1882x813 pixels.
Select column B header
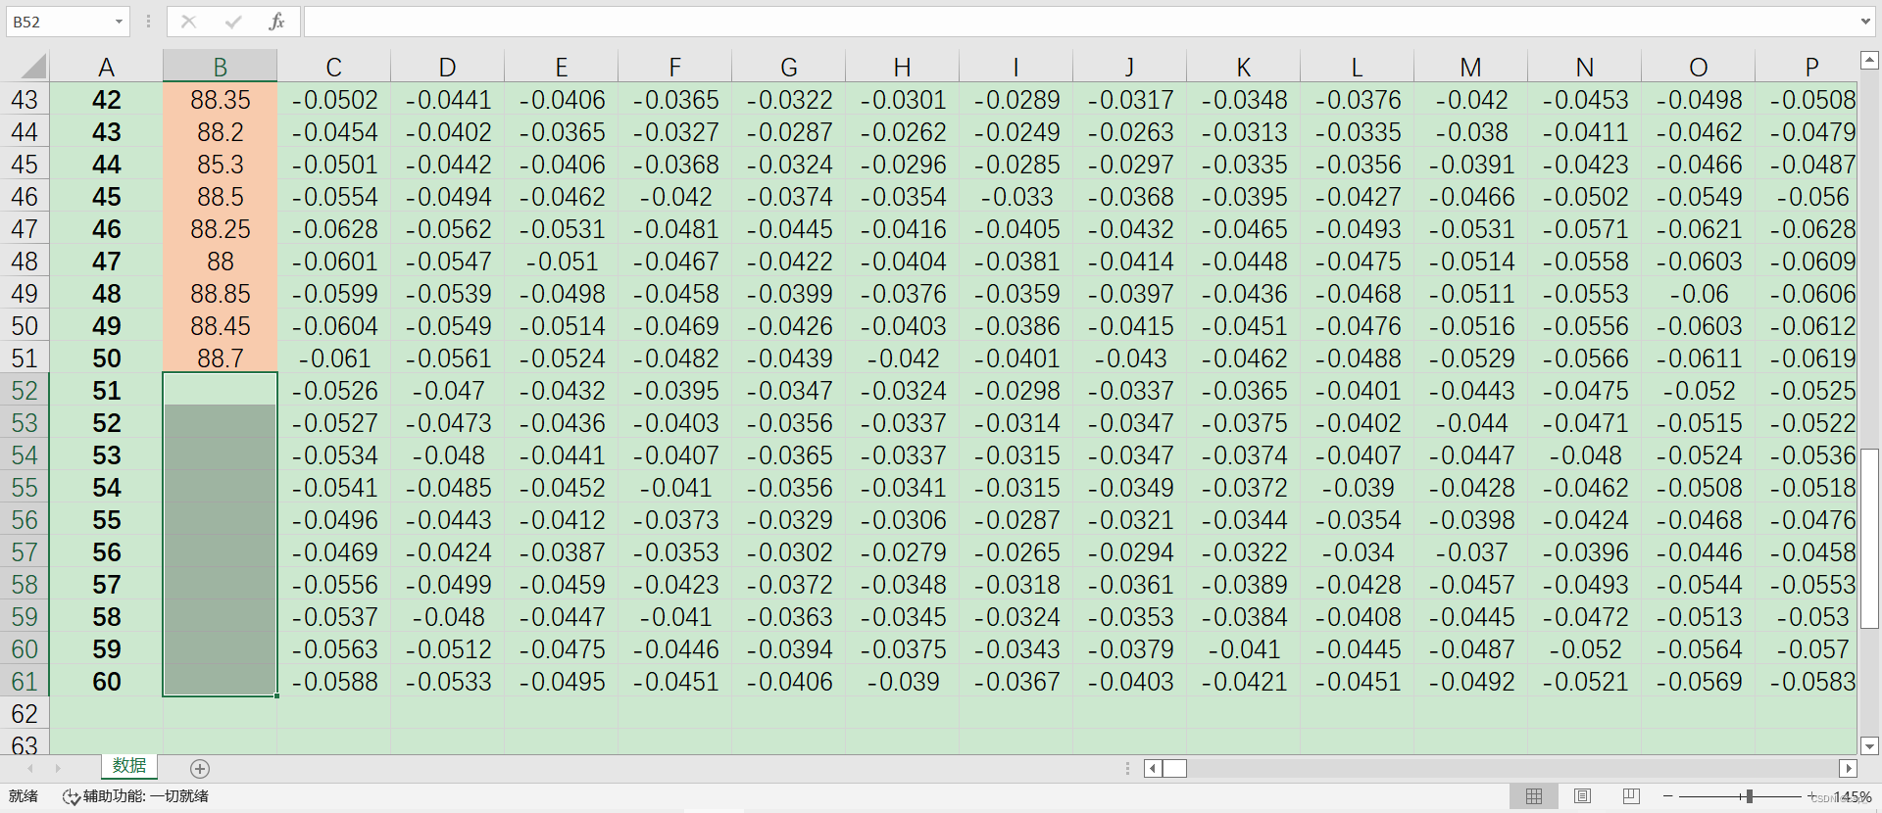(x=220, y=67)
